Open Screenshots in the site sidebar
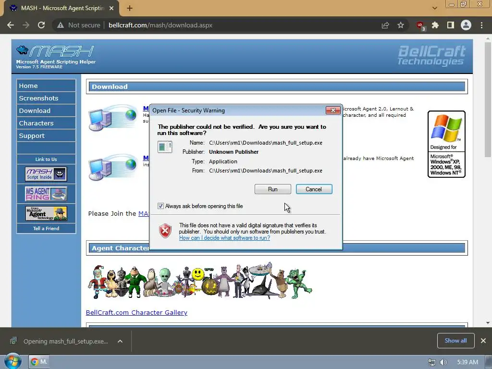Screen dimensions: 492x369 tap(46, 98)
